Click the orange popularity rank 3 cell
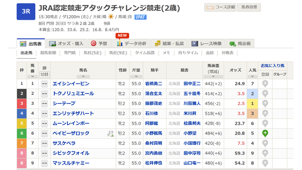 [x=252, y=113]
